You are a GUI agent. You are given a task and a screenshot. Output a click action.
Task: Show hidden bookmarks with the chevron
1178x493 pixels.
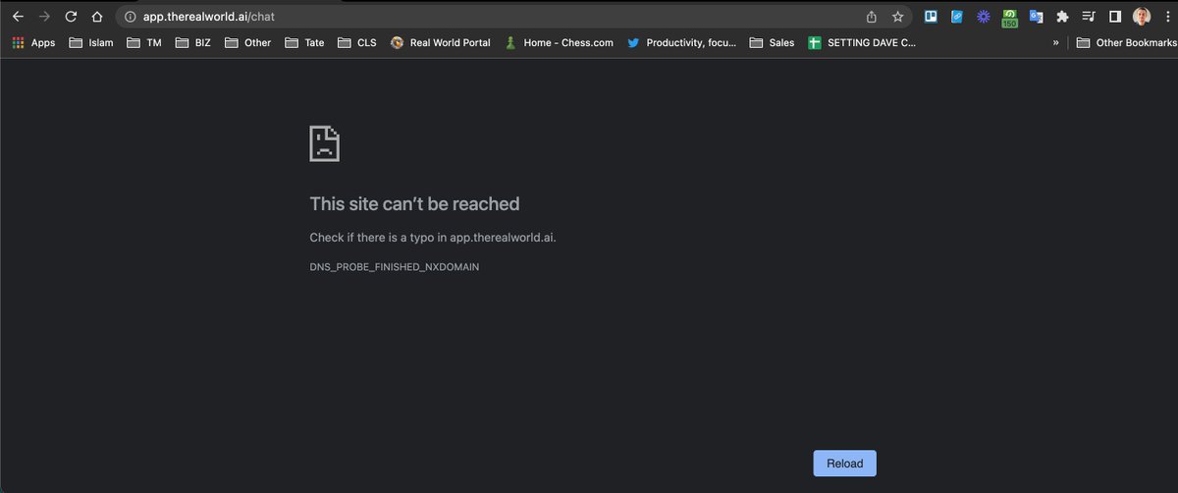(x=1055, y=43)
